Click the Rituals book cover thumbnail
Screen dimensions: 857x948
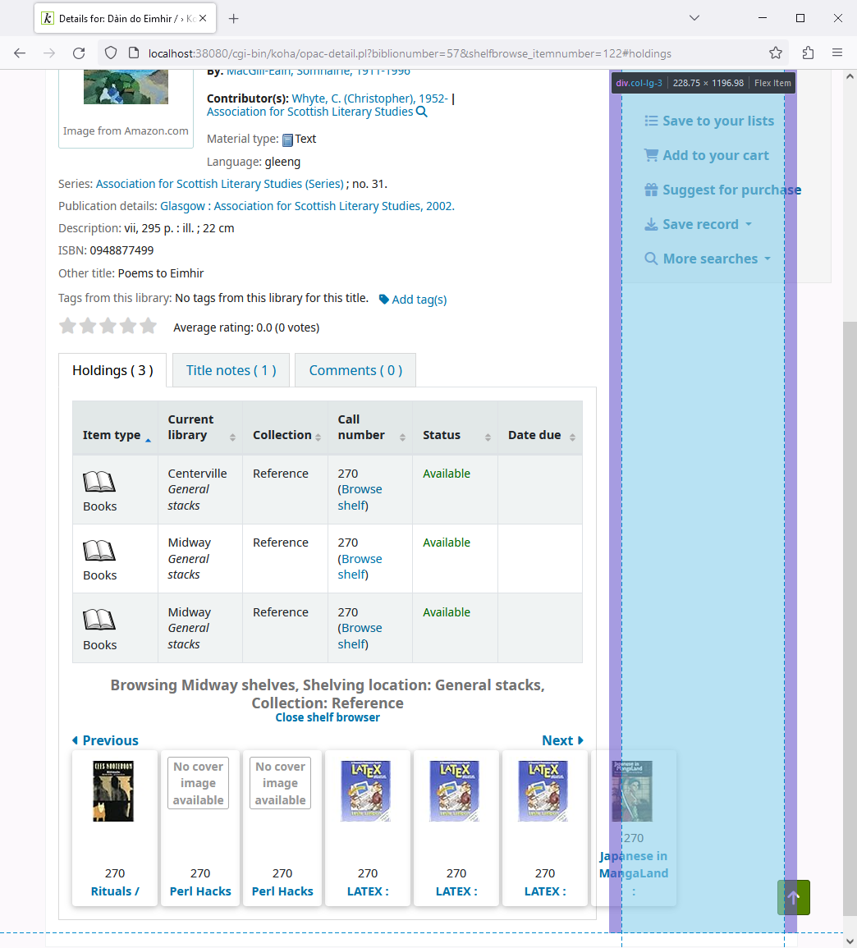click(x=113, y=791)
